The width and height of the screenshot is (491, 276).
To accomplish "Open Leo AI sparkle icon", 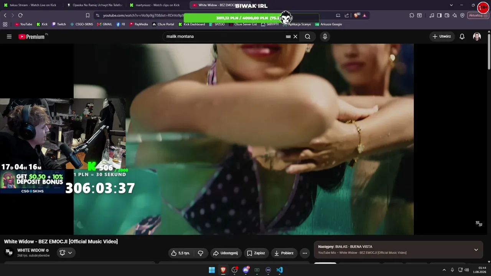I will point(455,15).
